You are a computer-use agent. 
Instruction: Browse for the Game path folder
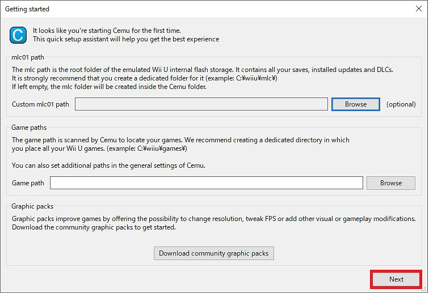pyautogui.click(x=390, y=183)
